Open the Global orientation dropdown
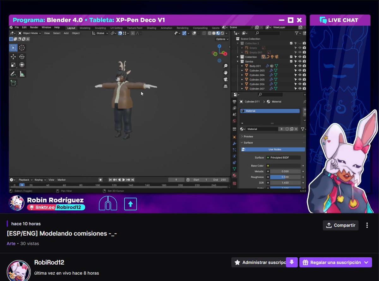 pyautogui.click(x=100, y=33)
